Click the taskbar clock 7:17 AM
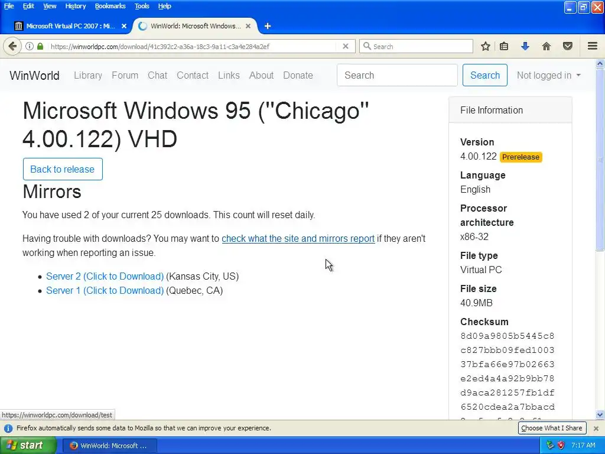The width and height of the screenshot is (605, 454). tap(583, 445)
